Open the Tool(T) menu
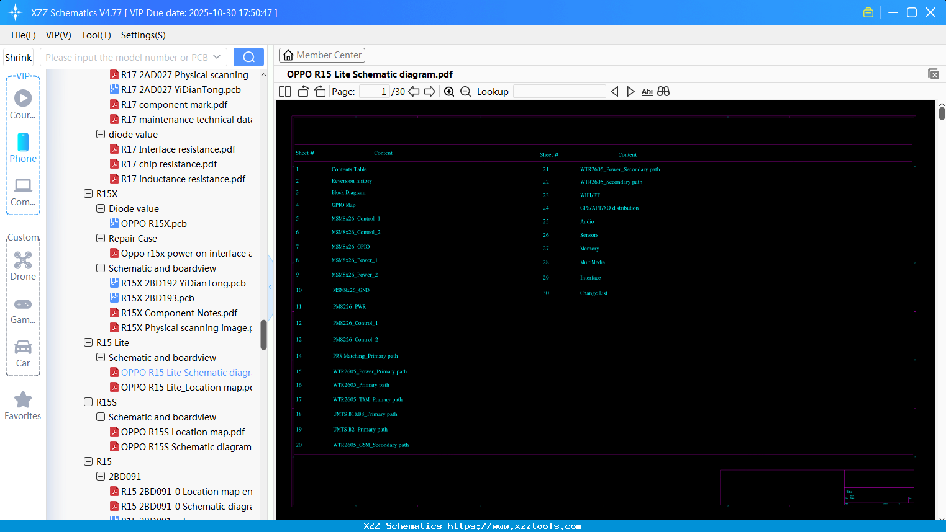 click(96, 35)
